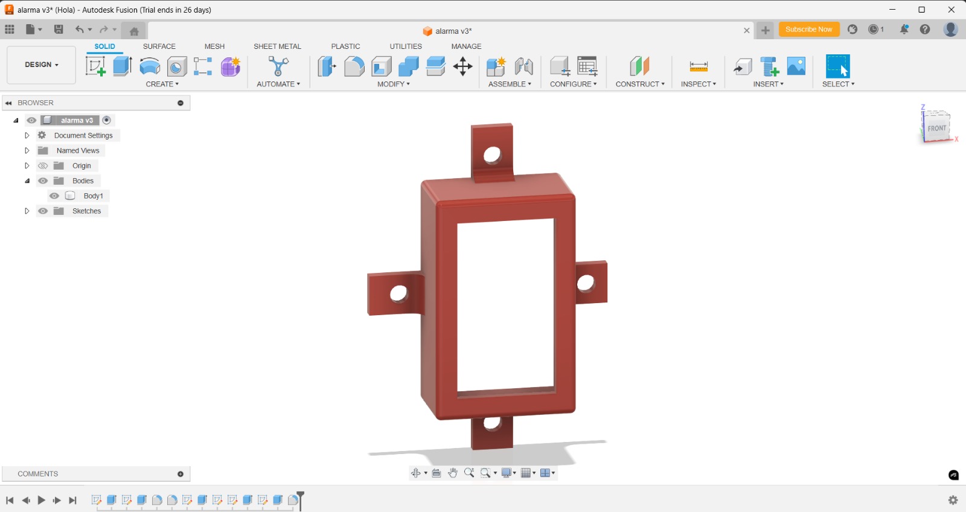966x512 pixels.
Task: Hide Body1 using its eye icon
Action: coord(54,196)
